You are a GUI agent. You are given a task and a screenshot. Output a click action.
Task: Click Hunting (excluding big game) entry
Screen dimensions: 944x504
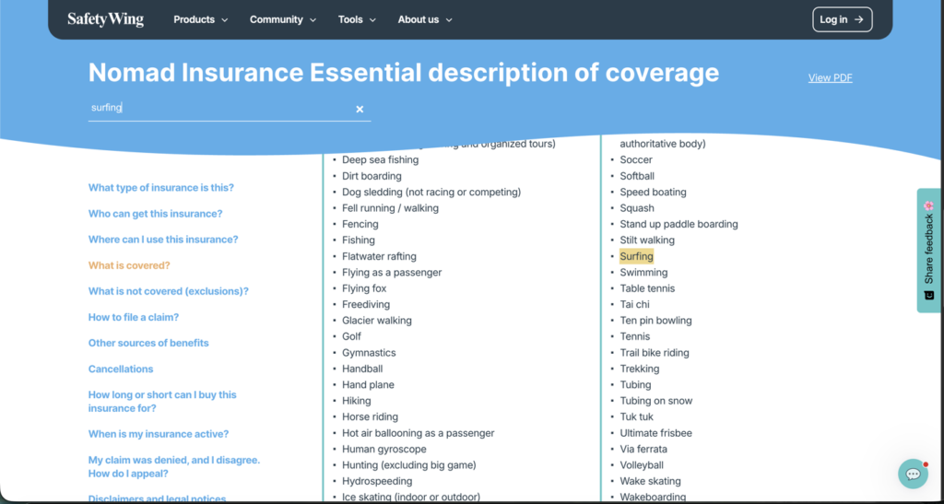(409, 465)
